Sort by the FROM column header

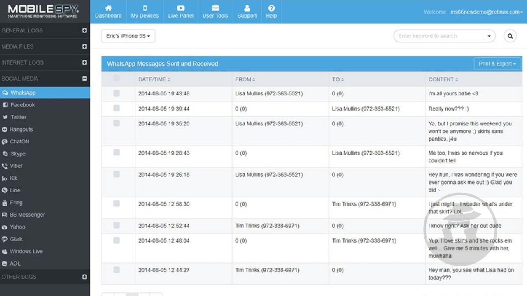click(245, 79)
